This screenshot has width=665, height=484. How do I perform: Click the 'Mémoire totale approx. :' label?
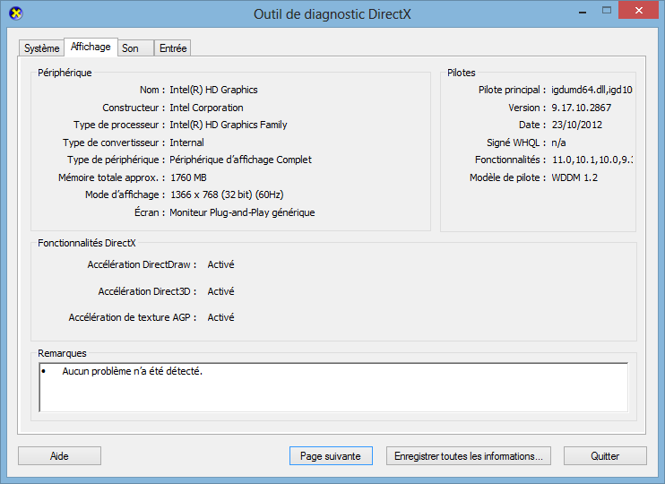(x=112, y=177)
